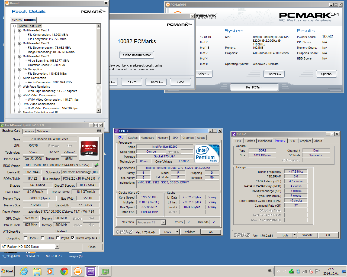Open the ATI Radeon HD 4800 Series dropdown
The height and width of the screenshot is (277, 347).
click(57, 246)
